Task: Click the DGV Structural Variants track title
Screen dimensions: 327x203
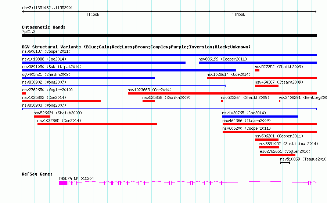Action: click(136, 47)
